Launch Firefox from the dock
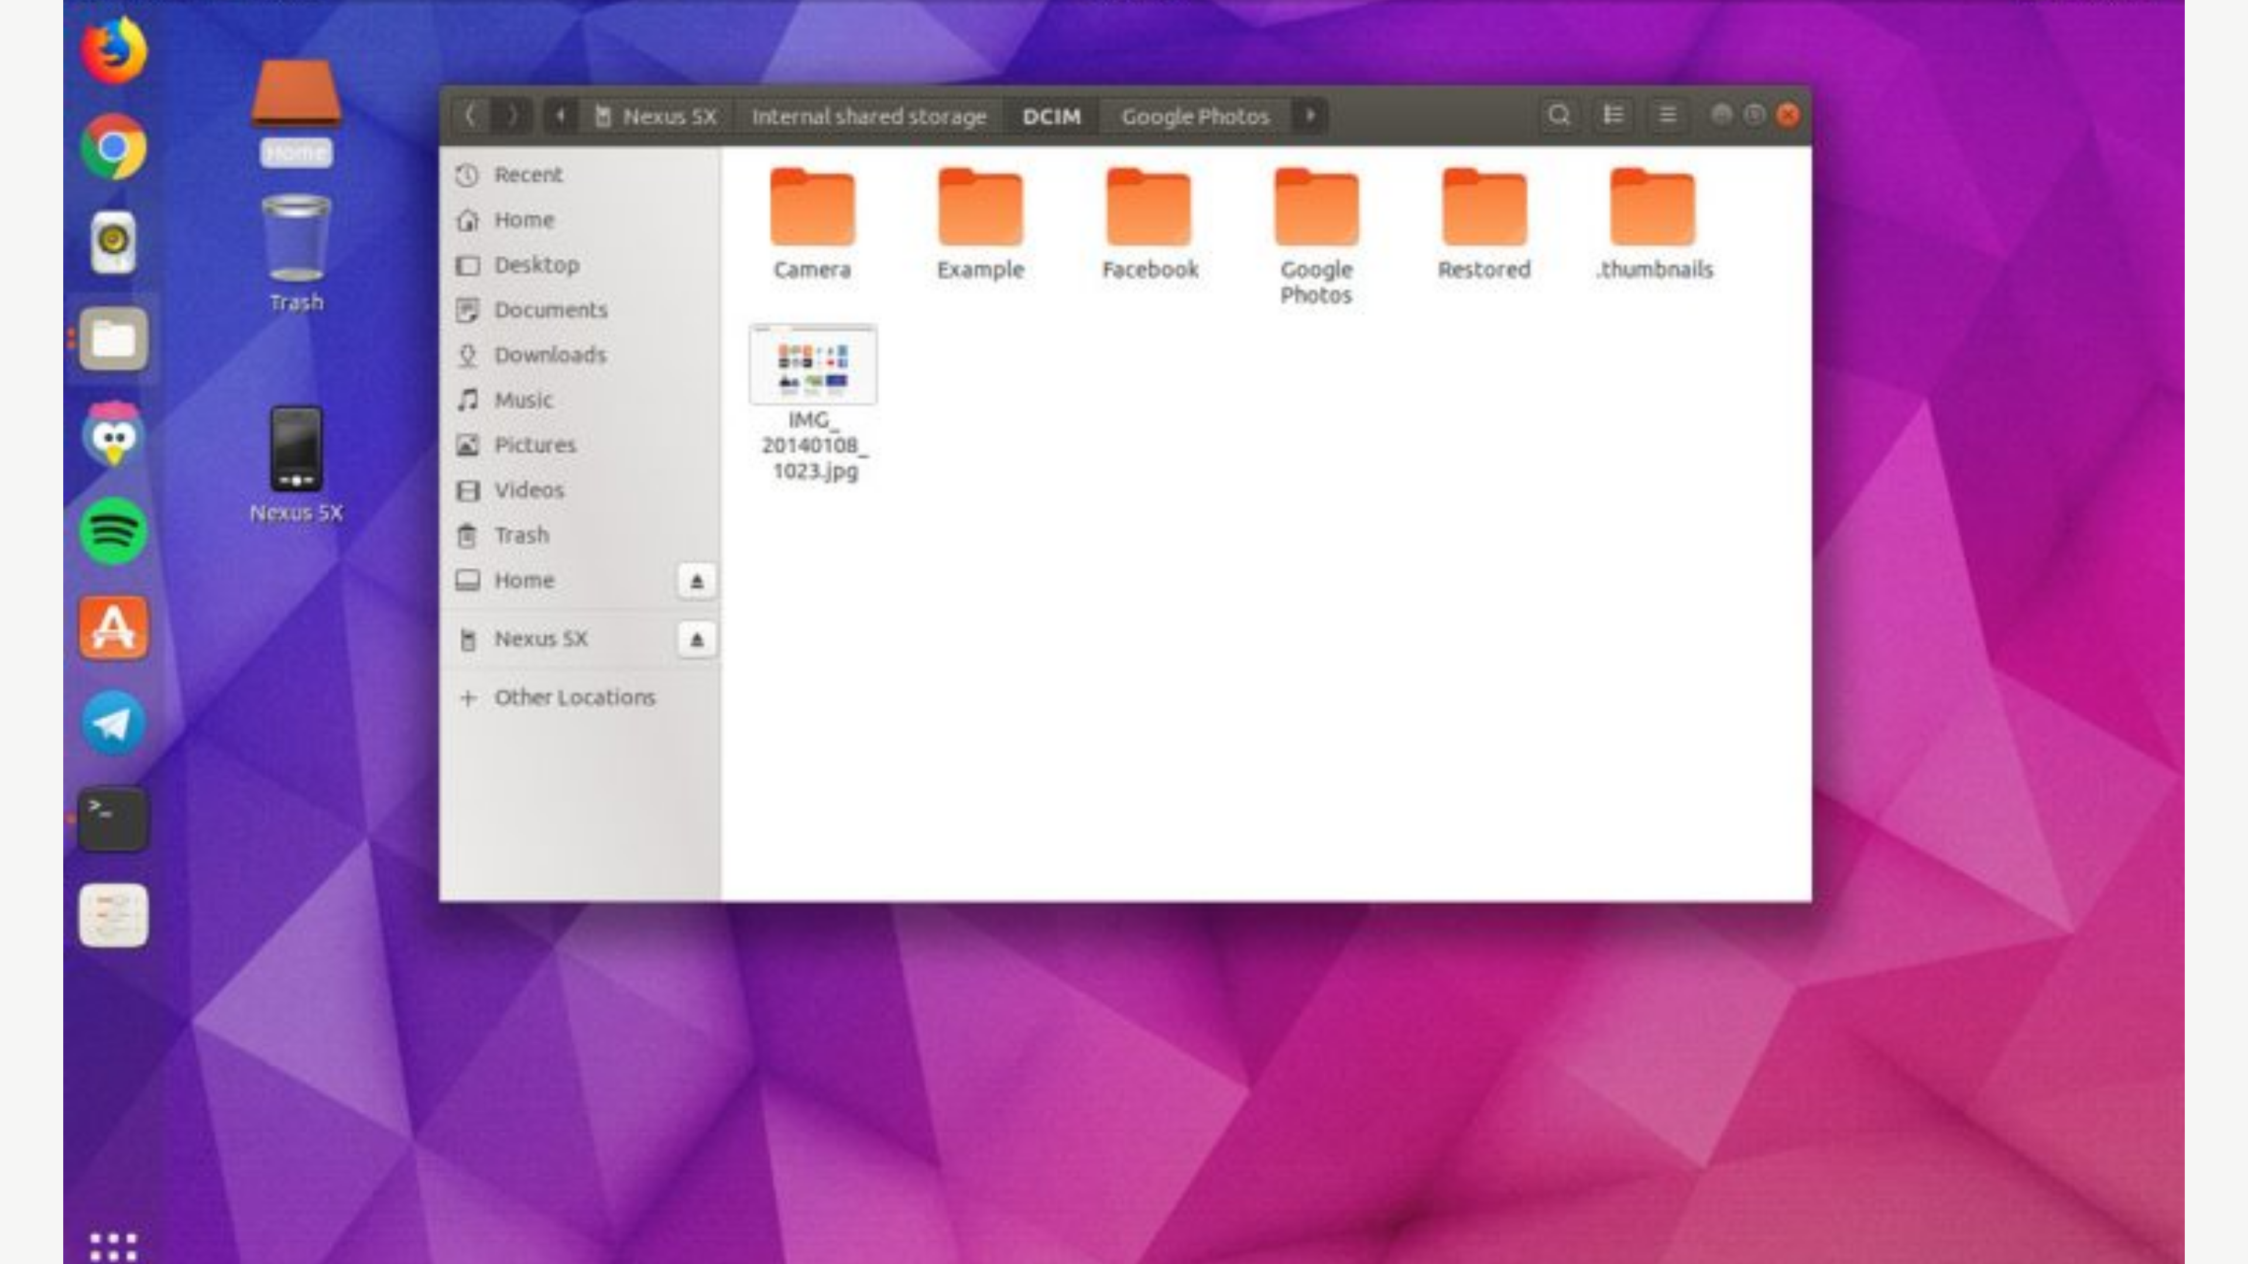This screenshot has height=1264, width=2248. [114, 50]
